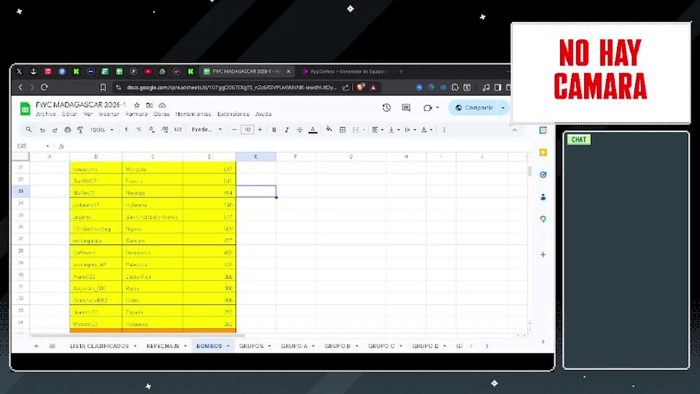
Task: Reload the page in browser
Action: 44,87
